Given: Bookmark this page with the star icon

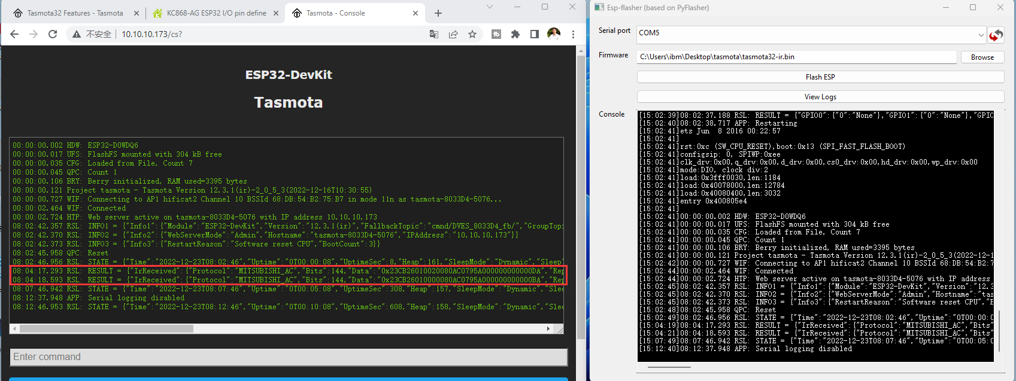Looking at the screenshot, I should point(472,34).
